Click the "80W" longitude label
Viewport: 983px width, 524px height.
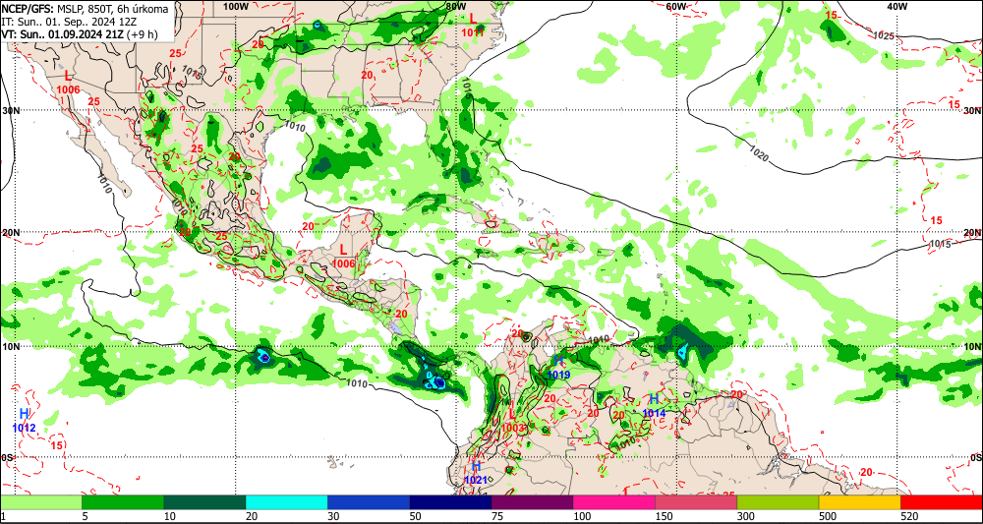click(x=456, y=6)
